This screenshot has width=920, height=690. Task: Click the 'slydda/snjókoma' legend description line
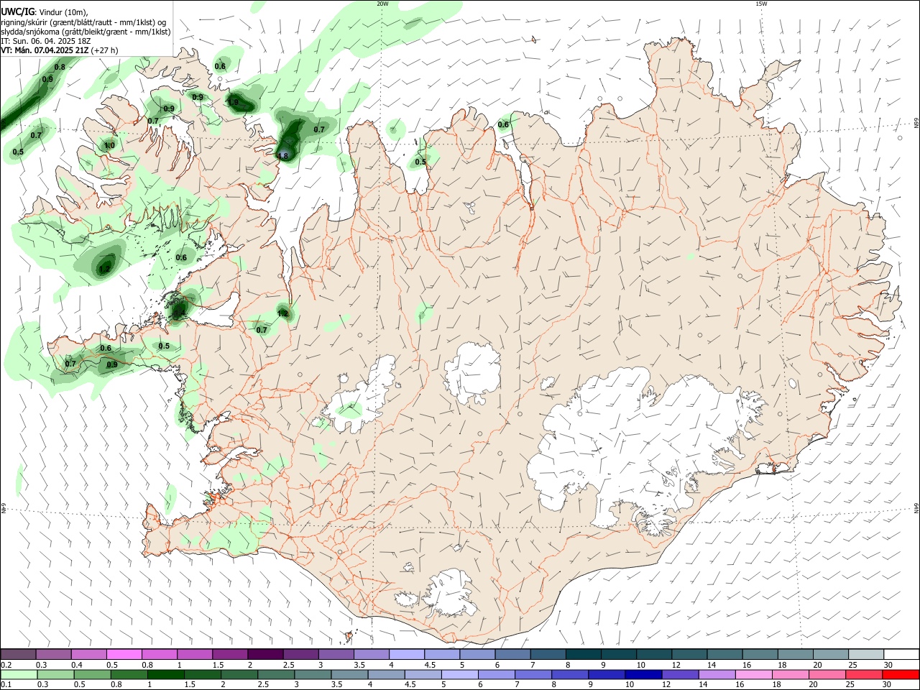pos(86,32)
